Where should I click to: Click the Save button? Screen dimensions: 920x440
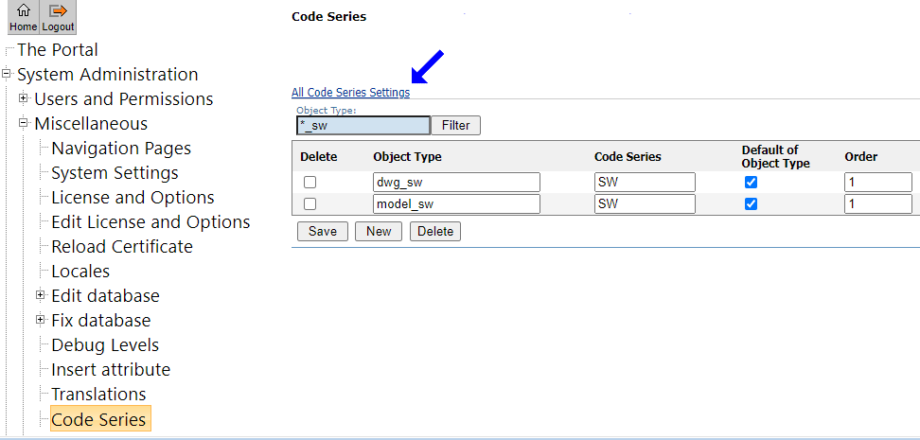pos(322,232)
